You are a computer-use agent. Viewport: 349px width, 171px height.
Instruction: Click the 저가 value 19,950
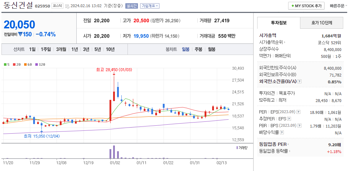(x=141, y=36)
